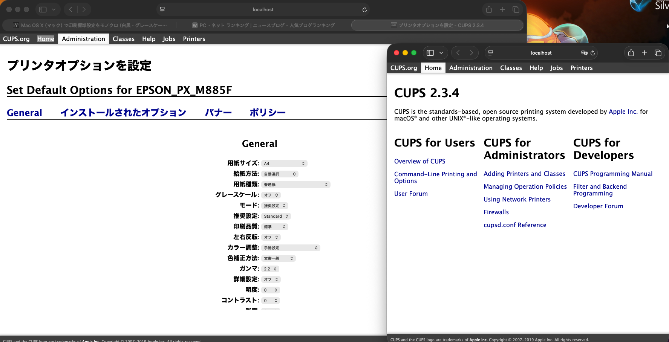Click the sidebar toggle icon in front Safari window
The width and height of the screenshot is (669, 342).
(430, 53)
